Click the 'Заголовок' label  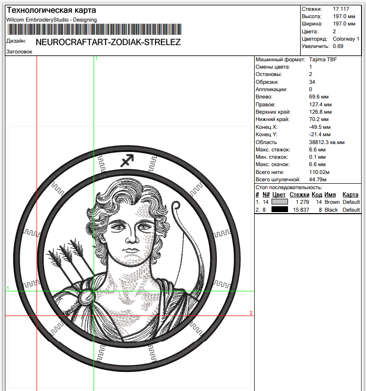(19, 51)
